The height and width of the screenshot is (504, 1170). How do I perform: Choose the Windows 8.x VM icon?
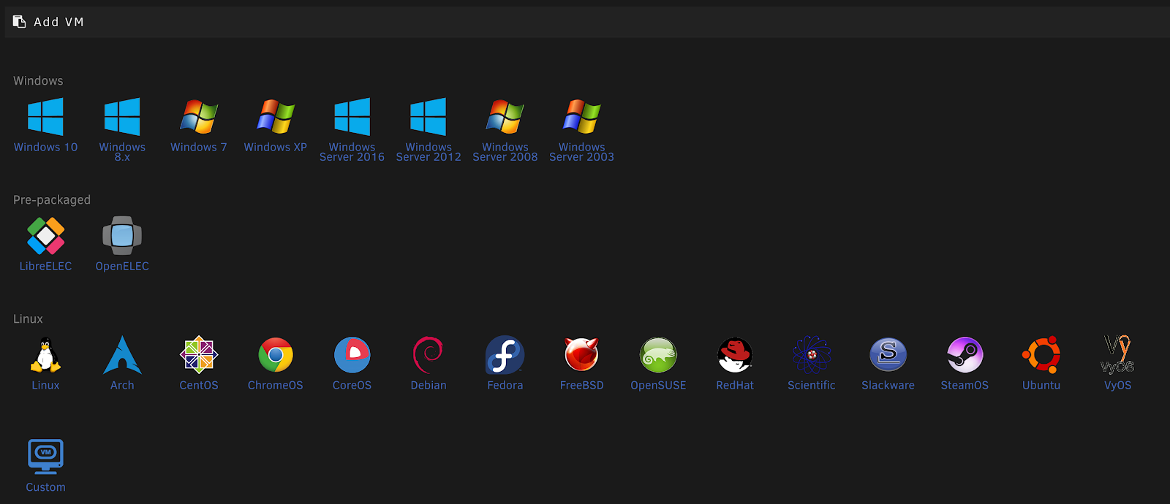[x=122, y=117]
